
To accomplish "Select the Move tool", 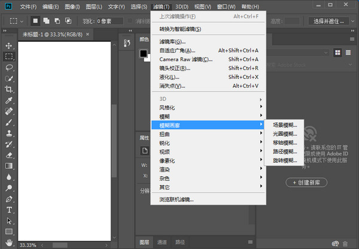I will point(9,45).
